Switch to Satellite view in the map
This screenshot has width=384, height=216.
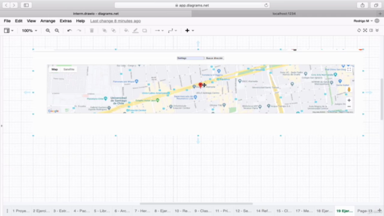point(69,70)
